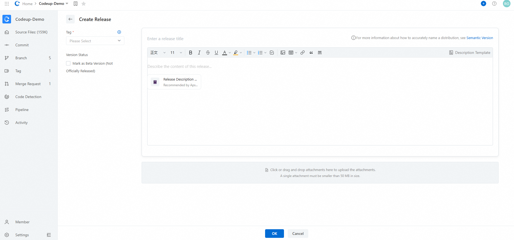Insert a hyperlink

pos(303,53)
